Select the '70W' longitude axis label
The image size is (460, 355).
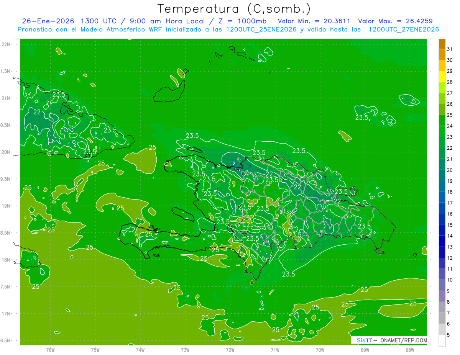(x=320, y=350)
